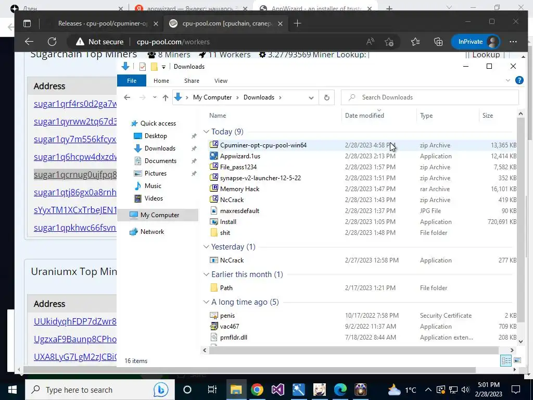Viewport: 533px width, 400px height.
Task: Open Edge Settings and more menu
Action: (513, 42)
